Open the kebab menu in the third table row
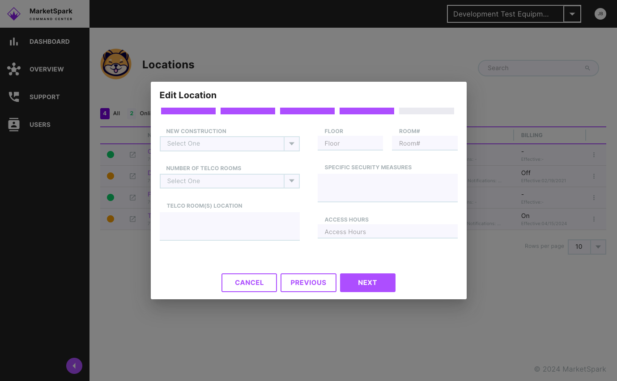The height and width of the screenshot is (381, 617). click(594, 198)
